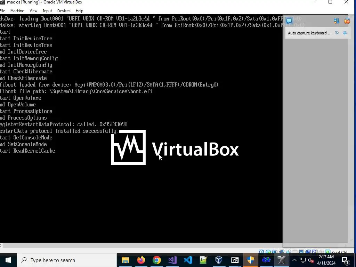Image resolution: width=356 pixels, height=267 pixels.
Task: Click the display settings status icon
Action: pyautogui.click(x=301, y=252)
